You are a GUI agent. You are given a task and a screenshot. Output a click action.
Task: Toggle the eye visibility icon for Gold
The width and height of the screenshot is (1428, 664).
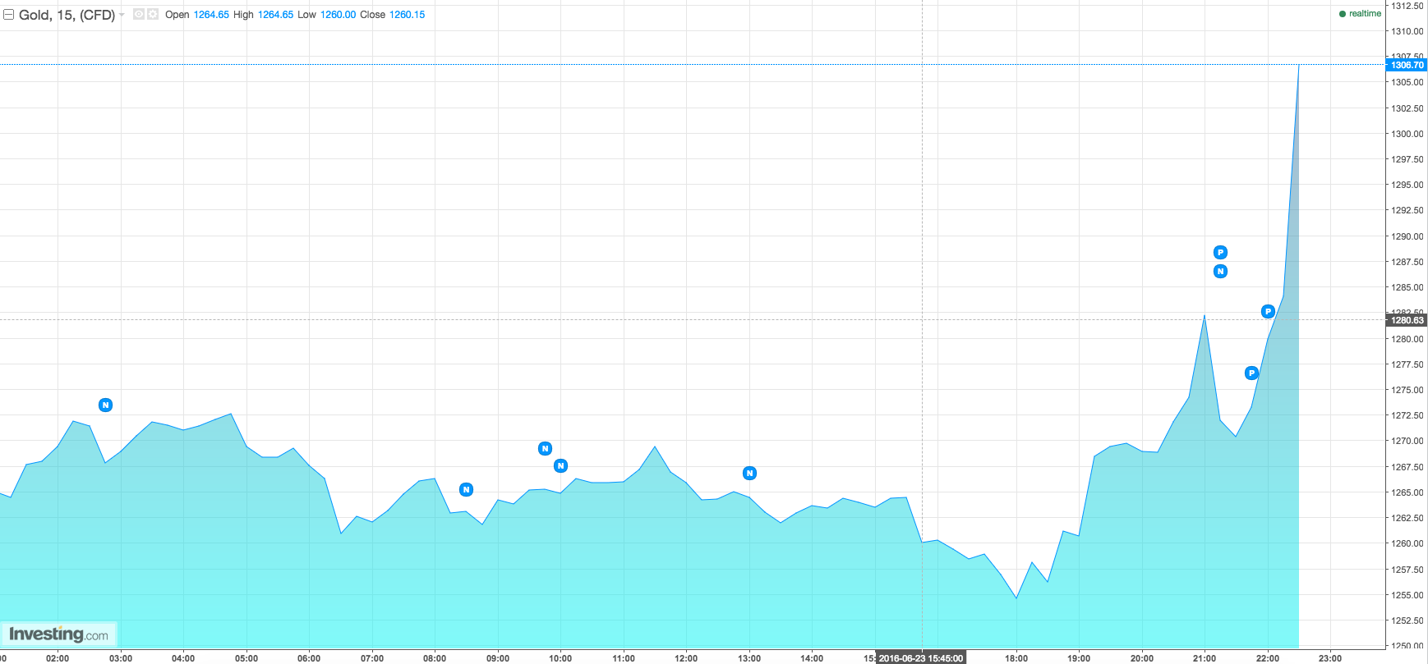139,14
